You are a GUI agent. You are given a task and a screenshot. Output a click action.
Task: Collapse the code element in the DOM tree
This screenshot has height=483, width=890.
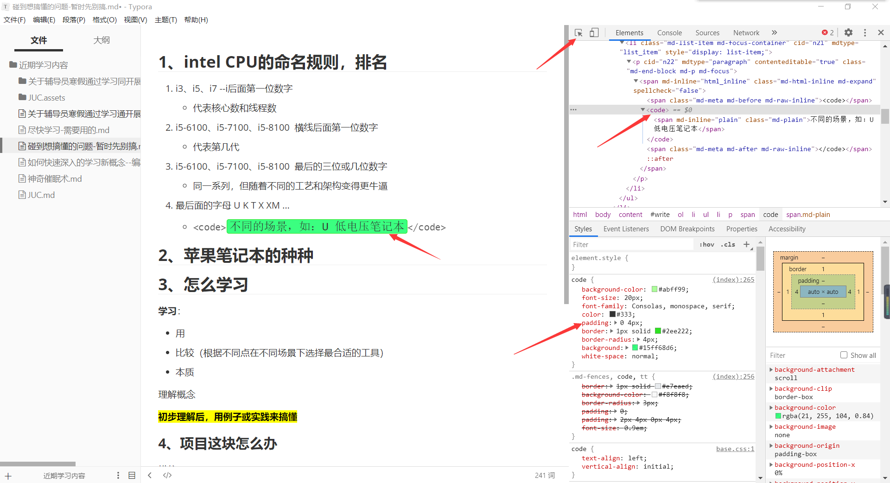point(643,110)
